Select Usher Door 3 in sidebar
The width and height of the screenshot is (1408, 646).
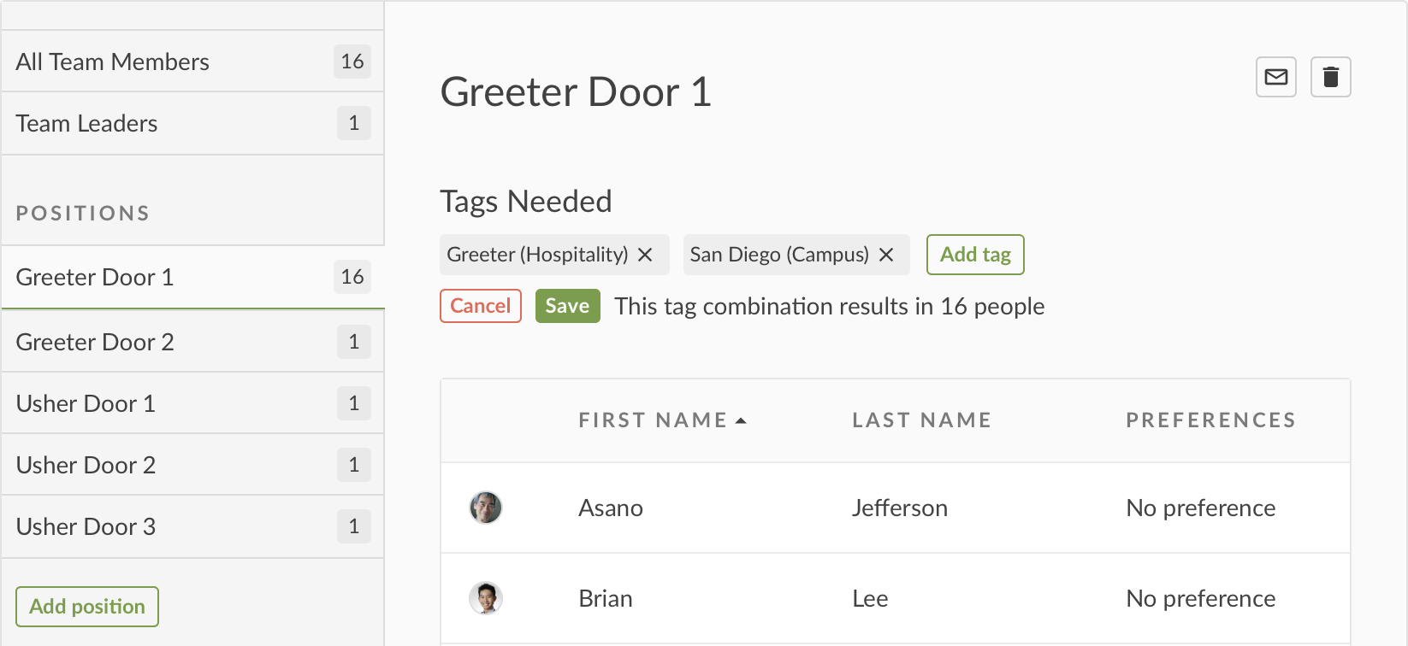pos(192,526)
